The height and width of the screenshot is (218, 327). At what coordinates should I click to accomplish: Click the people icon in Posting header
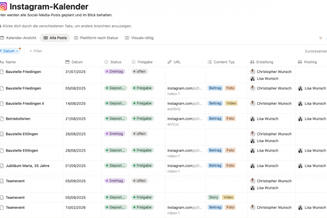(x=300, y=62)
